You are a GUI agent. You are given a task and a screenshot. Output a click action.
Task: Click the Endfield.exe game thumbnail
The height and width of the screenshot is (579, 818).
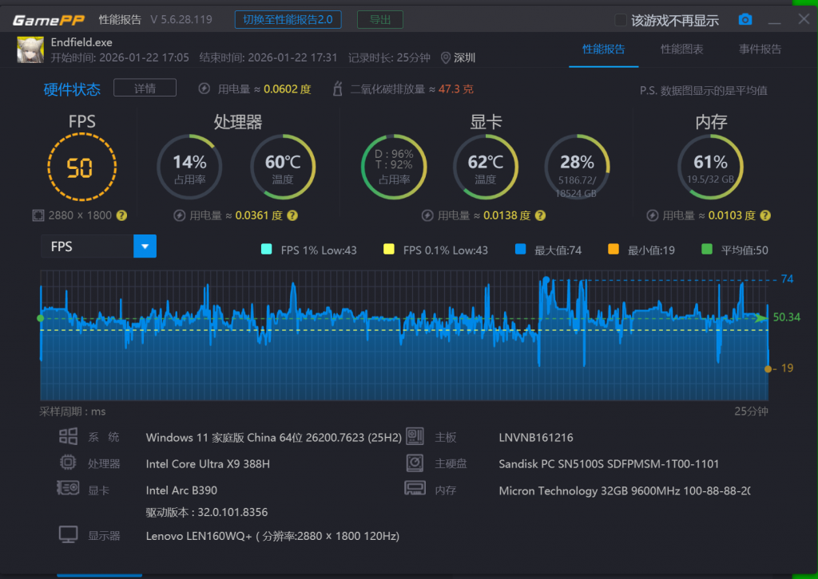[x=30, y=49]
